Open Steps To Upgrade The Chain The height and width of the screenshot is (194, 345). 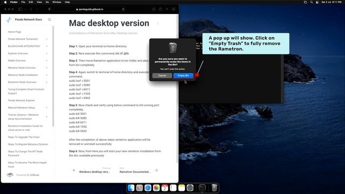(24, 137)
